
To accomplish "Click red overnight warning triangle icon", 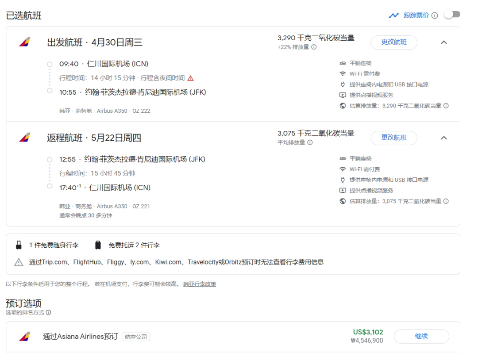I will click(190, 78).
